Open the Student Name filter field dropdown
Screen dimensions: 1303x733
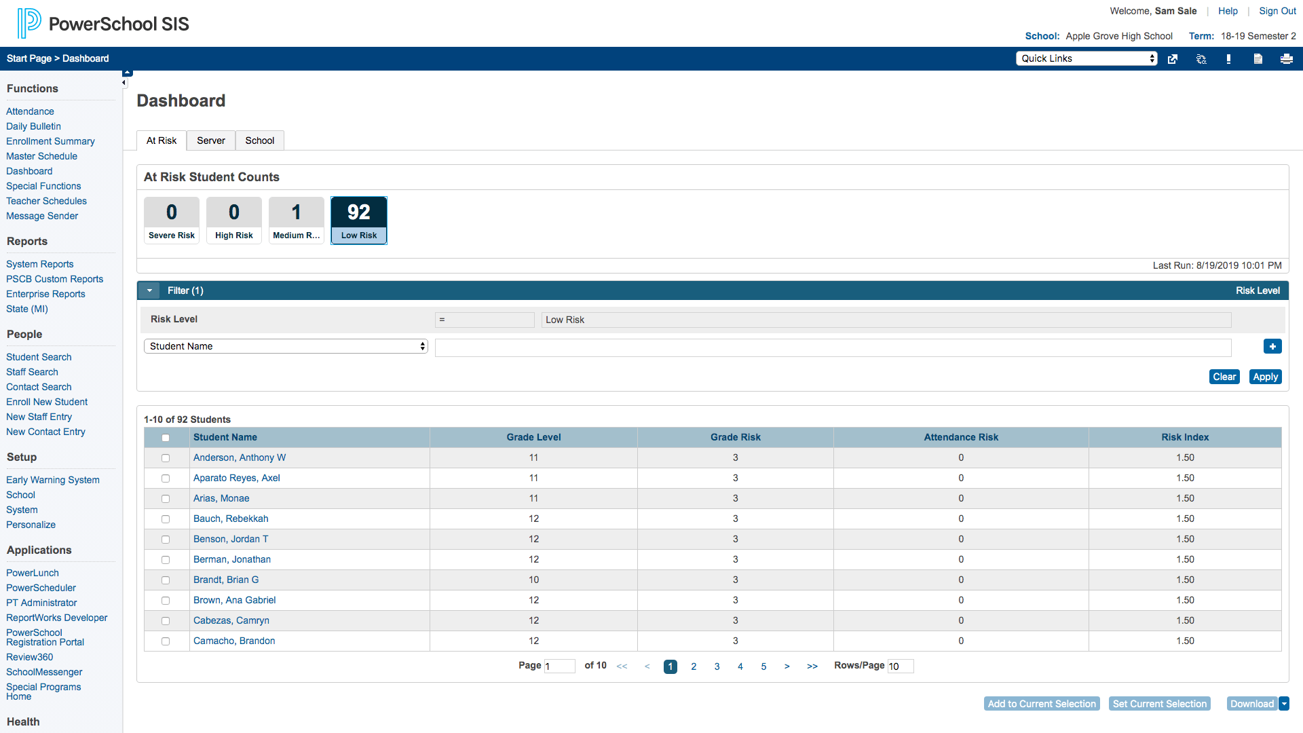286,346
